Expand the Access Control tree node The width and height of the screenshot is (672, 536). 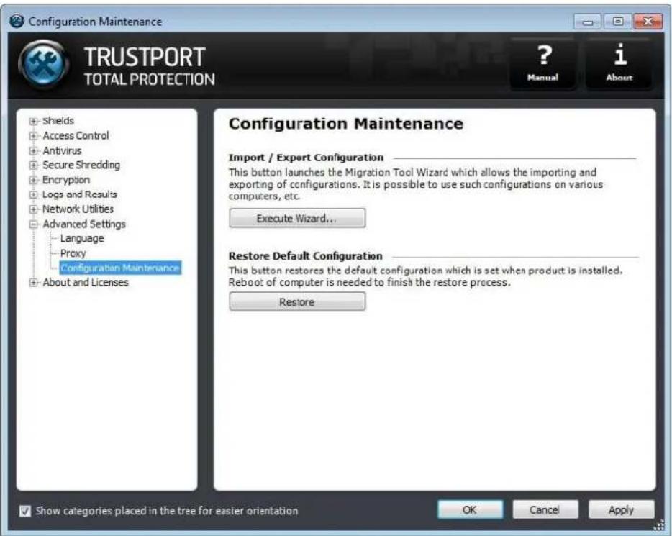coord(33,136)
